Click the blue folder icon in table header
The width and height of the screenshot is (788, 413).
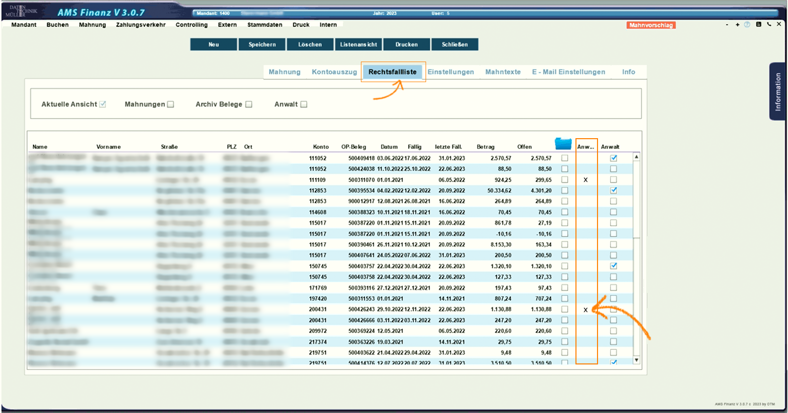[x=563, y=144]
